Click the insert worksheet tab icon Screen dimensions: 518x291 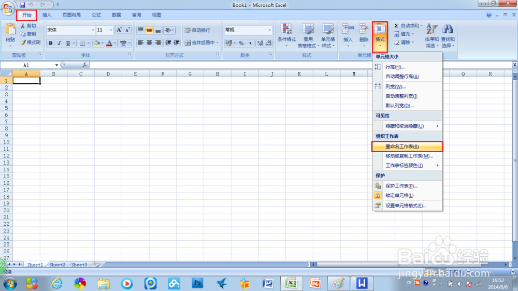coord(97,265)
